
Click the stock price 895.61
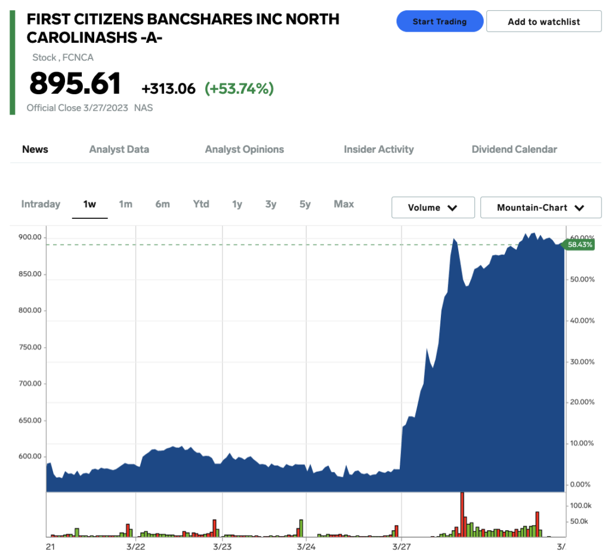tap(75, 83)
